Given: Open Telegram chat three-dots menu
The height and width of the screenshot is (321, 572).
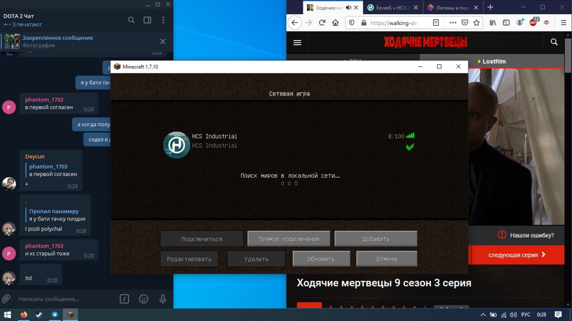Looking at the screenshot, I should [163, 20].
